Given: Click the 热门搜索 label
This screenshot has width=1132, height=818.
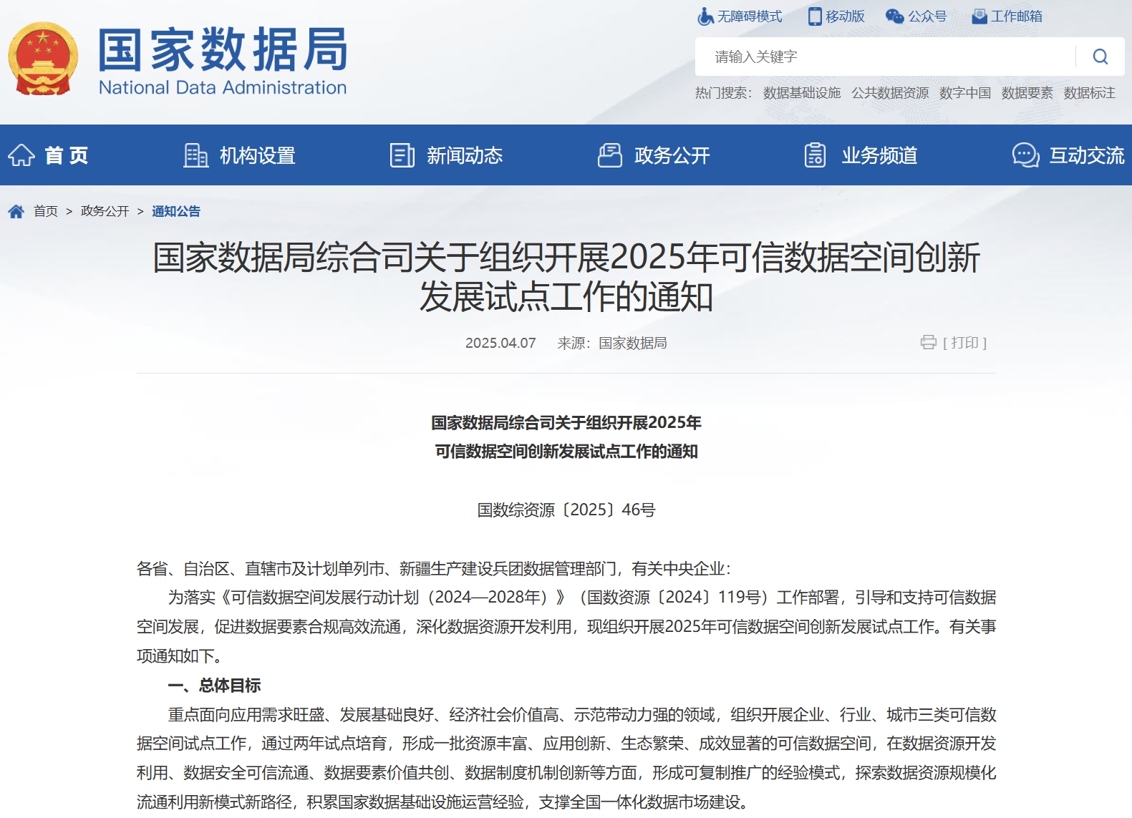Looking at the screenshot, I should [x=724, y=93].
